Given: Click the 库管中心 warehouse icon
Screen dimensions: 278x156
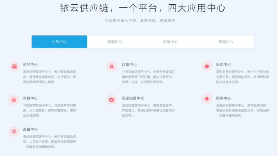Looking at the screenshot, I should pyautogui.click(x=14, y=100).
